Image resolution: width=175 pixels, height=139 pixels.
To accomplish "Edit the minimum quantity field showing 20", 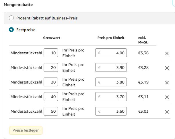I will coord(51,67).
